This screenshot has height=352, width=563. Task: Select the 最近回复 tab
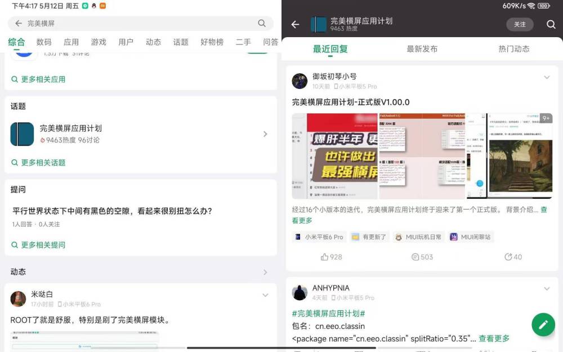click(x=330, y=49)
